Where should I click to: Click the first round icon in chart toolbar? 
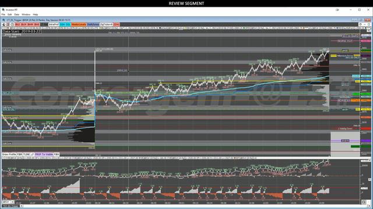(x=4, y=24)
